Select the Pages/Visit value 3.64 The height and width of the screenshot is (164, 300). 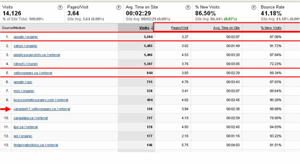[73, 13]
